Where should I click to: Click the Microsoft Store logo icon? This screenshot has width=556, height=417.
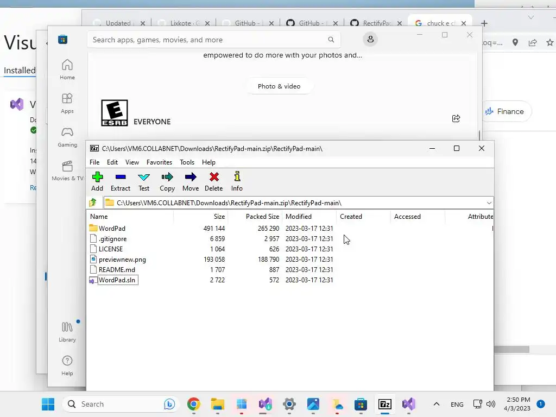tap(63, 39)
